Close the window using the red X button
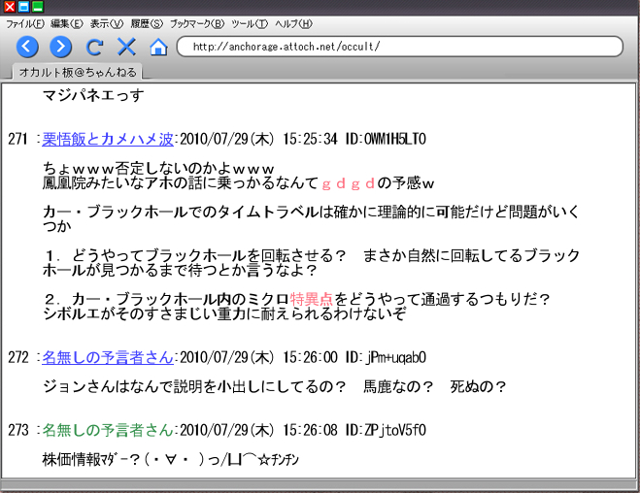Screen dimensions: 640x493 pos(10,8)
